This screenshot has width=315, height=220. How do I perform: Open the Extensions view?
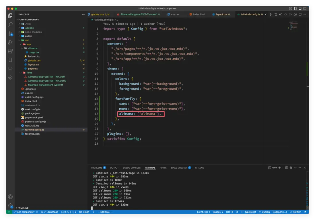point(10,51)
